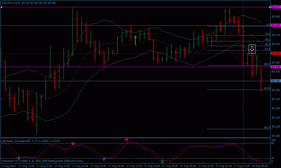Click the Fibonacci 100.0 level label
The image size is (281, 168).
(267, 64)
